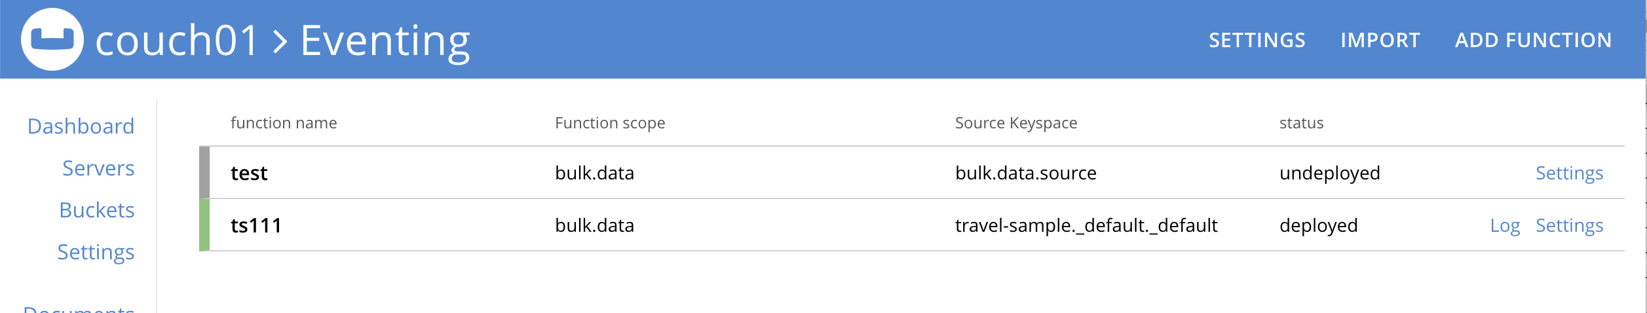Open the Documents sidebar link
Image resolution: width=1647 pixels, height=313 pixels.
click(x=79, y=309)
